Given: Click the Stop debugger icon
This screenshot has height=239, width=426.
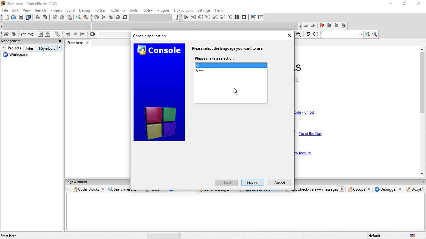Looking at the screenshot, I should coord(244,17).
